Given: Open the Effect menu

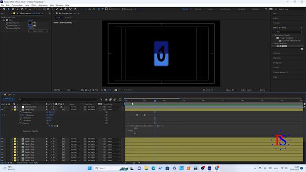Looking at the screenshot, I should pyautogui.click(x=34, y=5).
